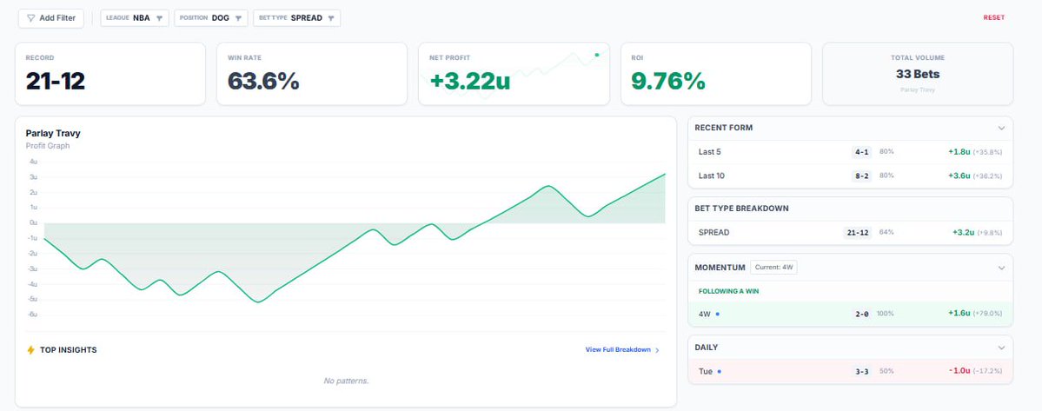The image size is (1042, 411).
Task: Click the +3.6u Last 10 profit value
Action: [959, 176]
